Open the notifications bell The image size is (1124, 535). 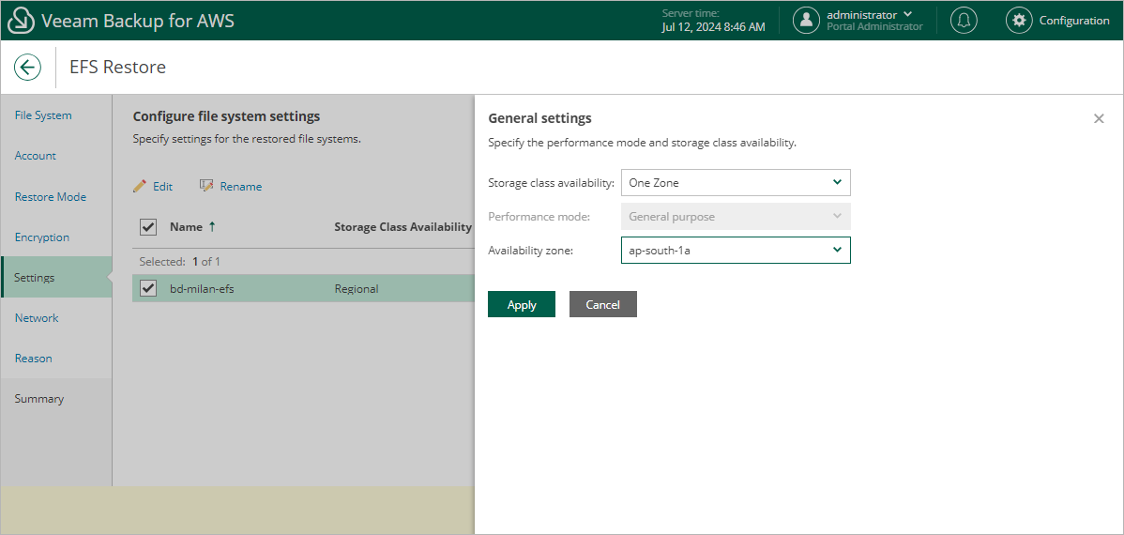pyautogui.click(x=965, y=20)
